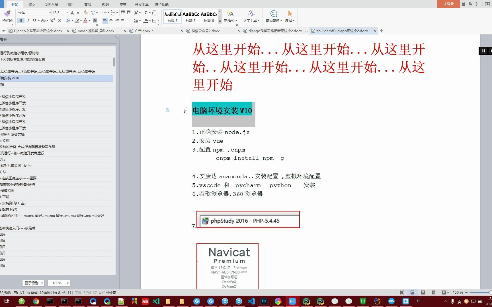Switch to model操作数据库.docx document tab
Screen dimensions: 492x307
pos(96,31)
